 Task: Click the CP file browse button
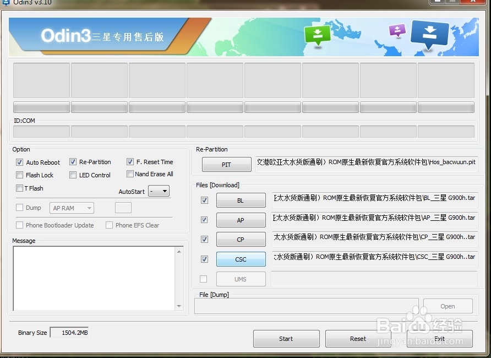pyautogui.click(x=241, y=239)
